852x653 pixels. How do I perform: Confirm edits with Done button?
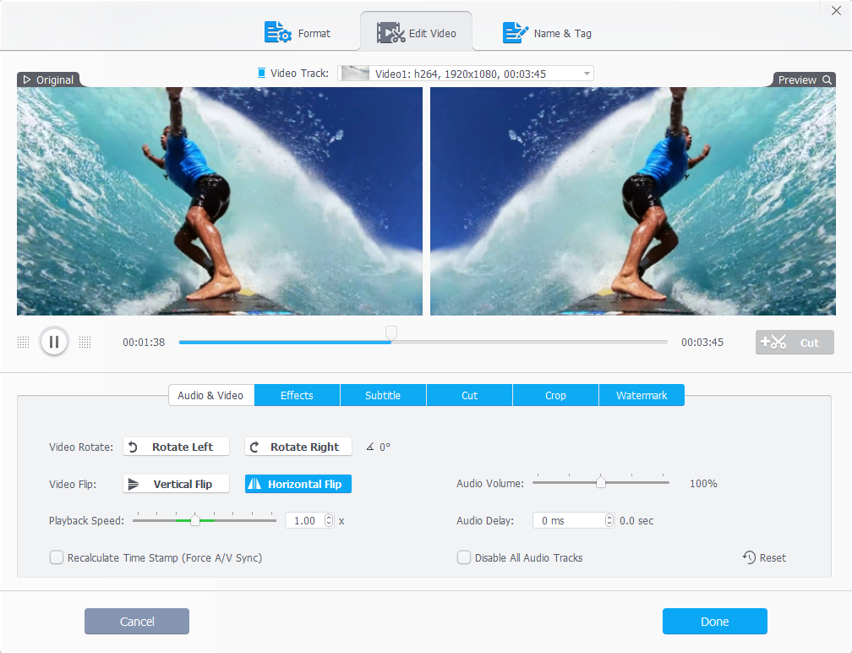tap(714, 622)
